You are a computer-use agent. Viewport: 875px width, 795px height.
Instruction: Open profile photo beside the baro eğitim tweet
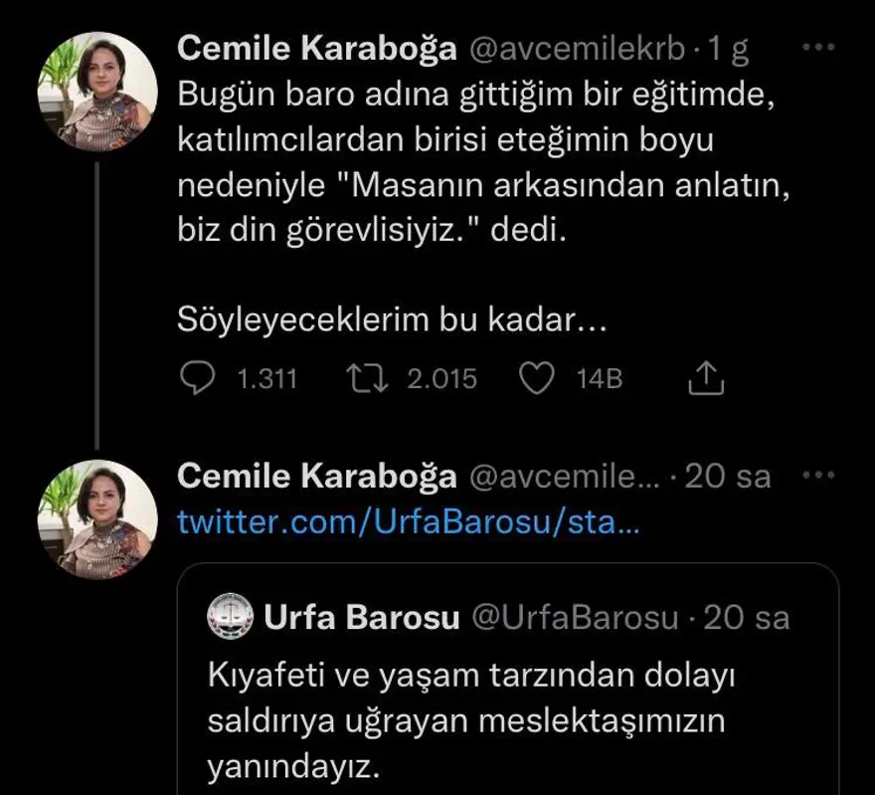pyautogui.click(x=97, y=92)
